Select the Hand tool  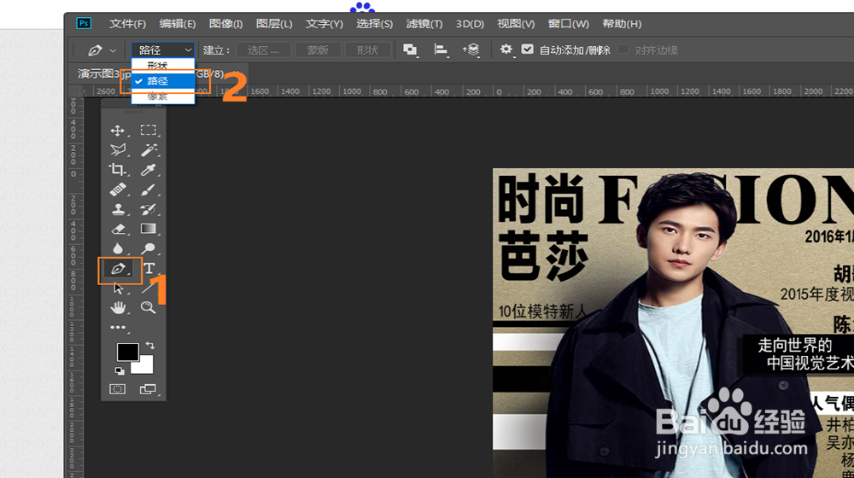tap(118, 307)
